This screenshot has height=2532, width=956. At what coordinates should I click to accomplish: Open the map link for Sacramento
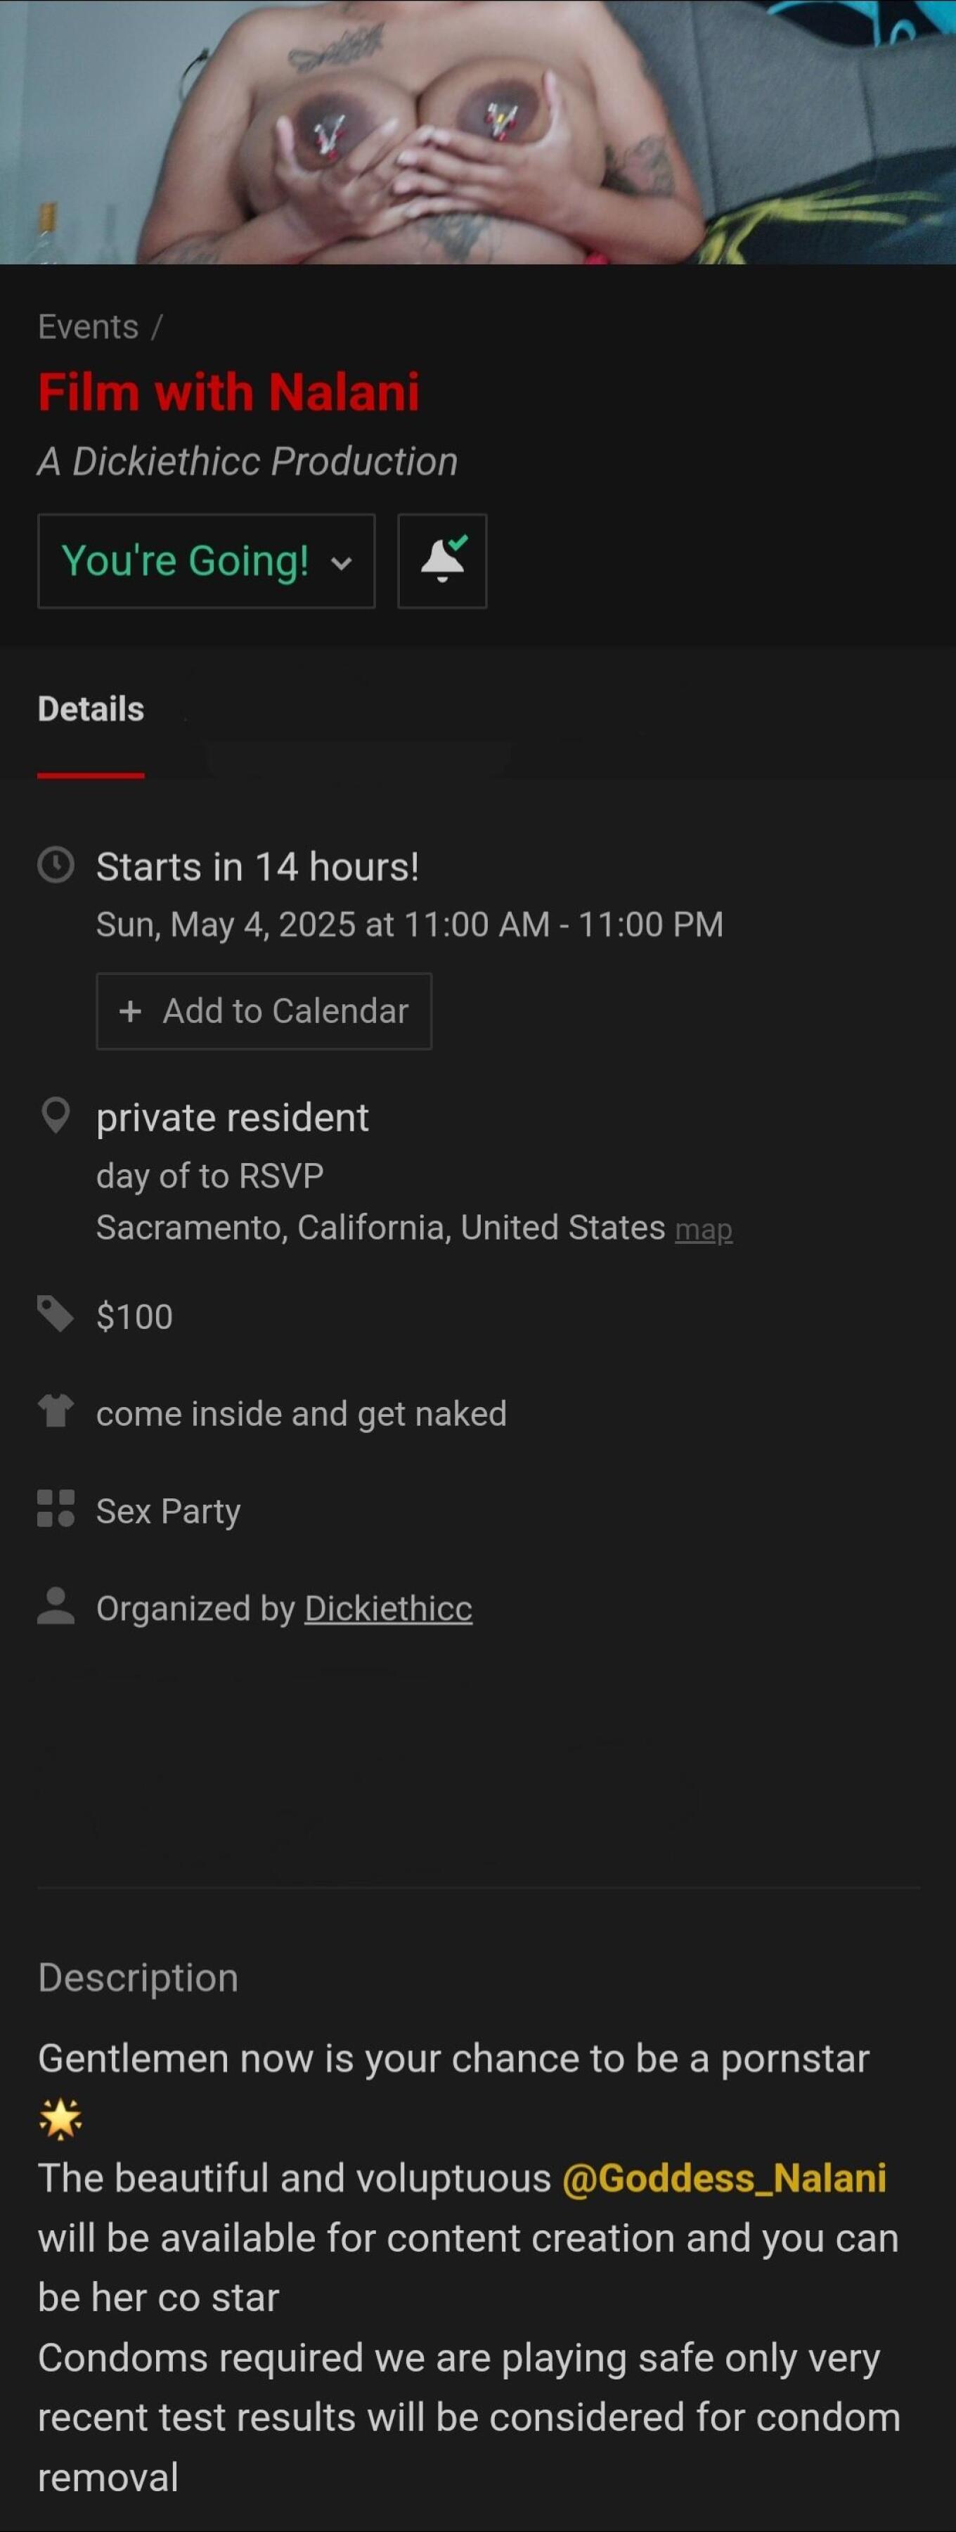(704, 1230)
